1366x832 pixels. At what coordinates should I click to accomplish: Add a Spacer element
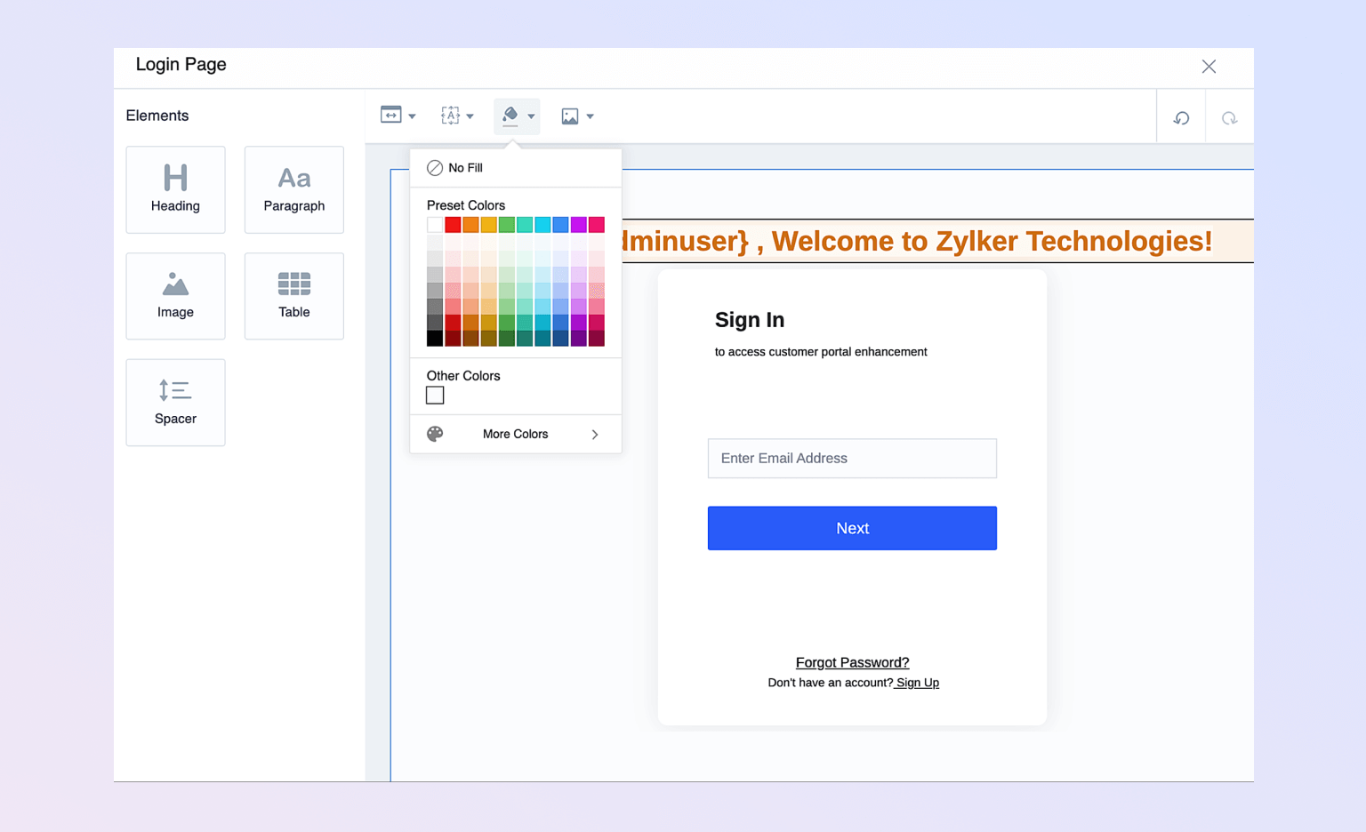(x=175, y=403)
